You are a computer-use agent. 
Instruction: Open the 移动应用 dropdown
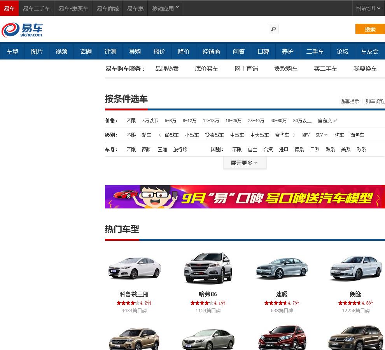[165, 8]
